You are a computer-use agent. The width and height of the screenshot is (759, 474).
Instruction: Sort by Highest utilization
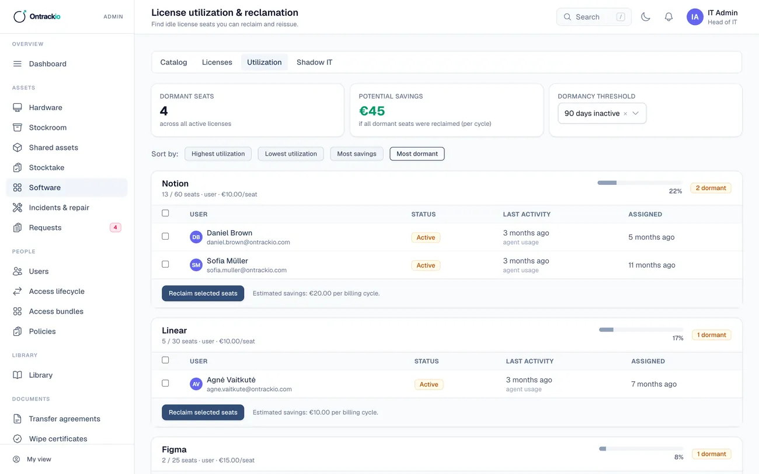tap(218, 154)
